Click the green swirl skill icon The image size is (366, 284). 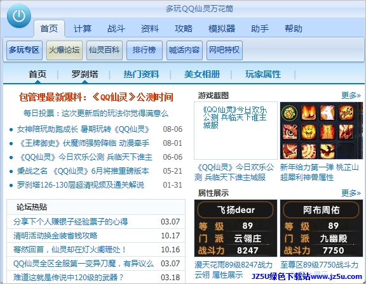(290, 113)
